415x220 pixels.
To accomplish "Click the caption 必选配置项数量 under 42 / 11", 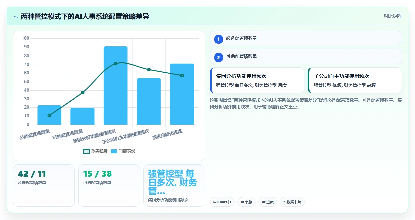I will 32,183.
